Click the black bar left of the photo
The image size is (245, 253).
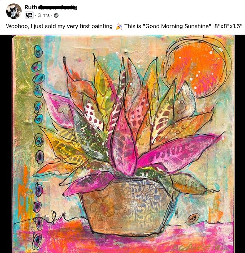tap(6, 144)
